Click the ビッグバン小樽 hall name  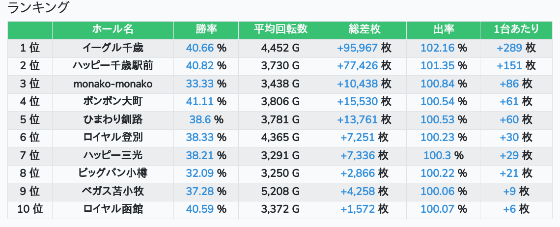point(112,173)
